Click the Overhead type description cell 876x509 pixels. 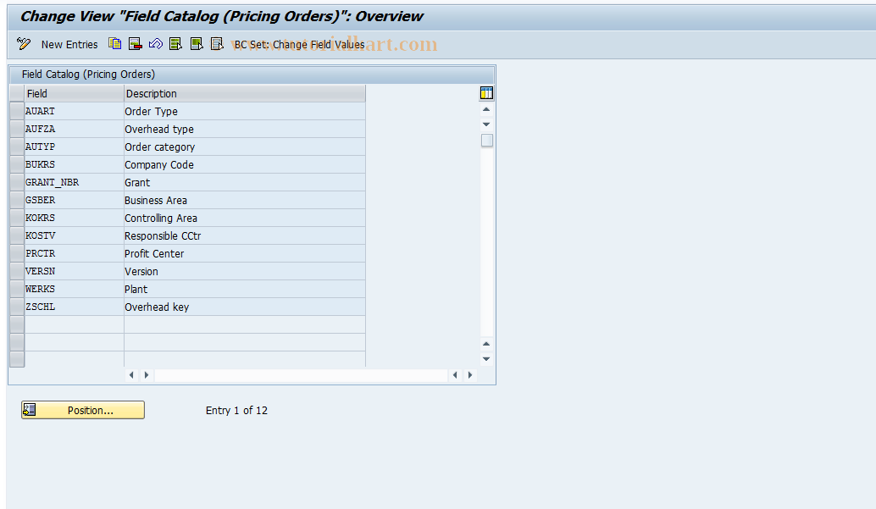click(x=245, y=129)
